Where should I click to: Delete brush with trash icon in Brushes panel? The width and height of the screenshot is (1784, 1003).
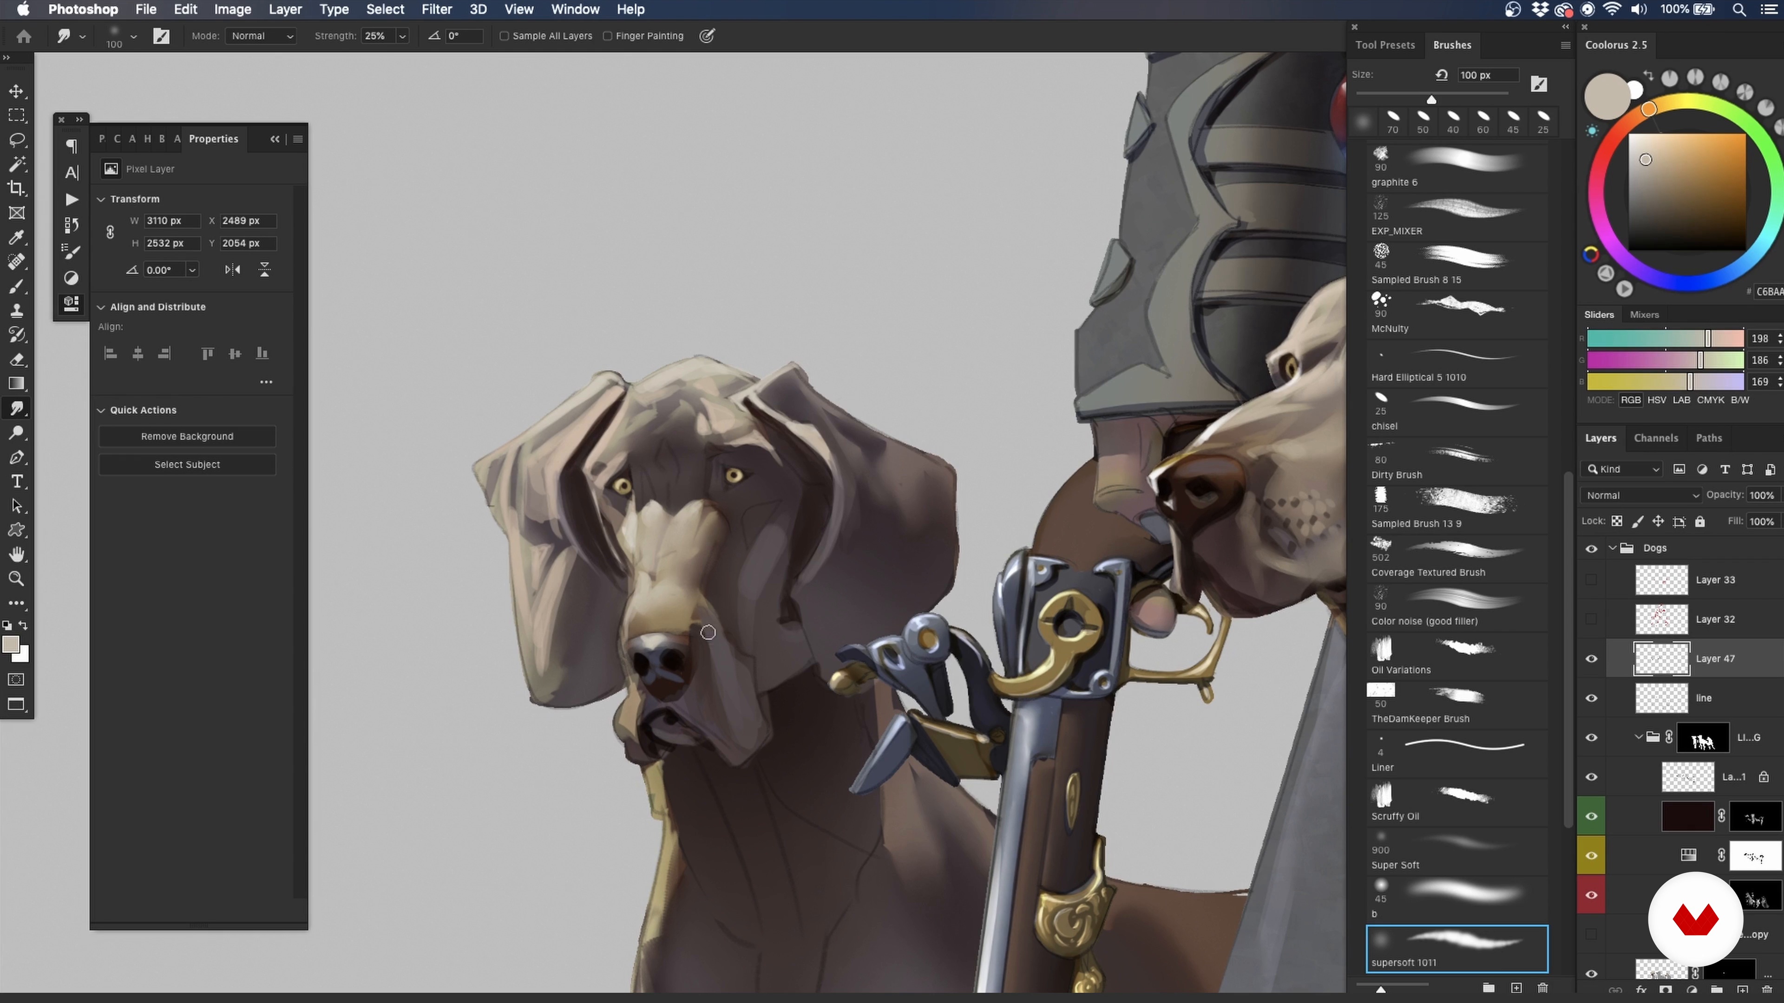pos(1542,988)
